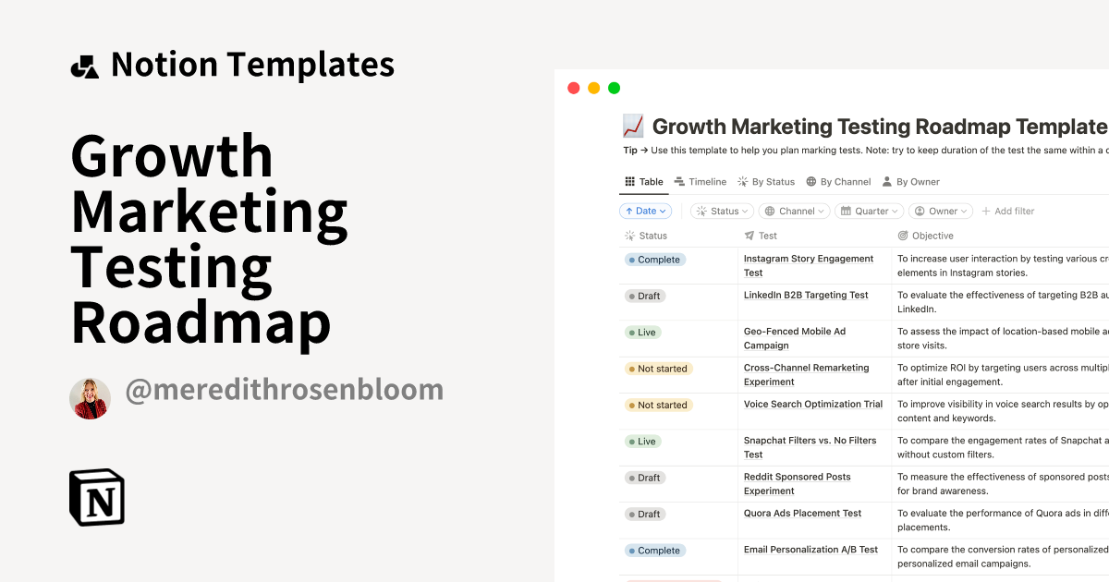This screenshot has width=1109, height=582.
Task: Open the Owner filter dropdown
Action: pyautogui.click(x=941, y=211)
